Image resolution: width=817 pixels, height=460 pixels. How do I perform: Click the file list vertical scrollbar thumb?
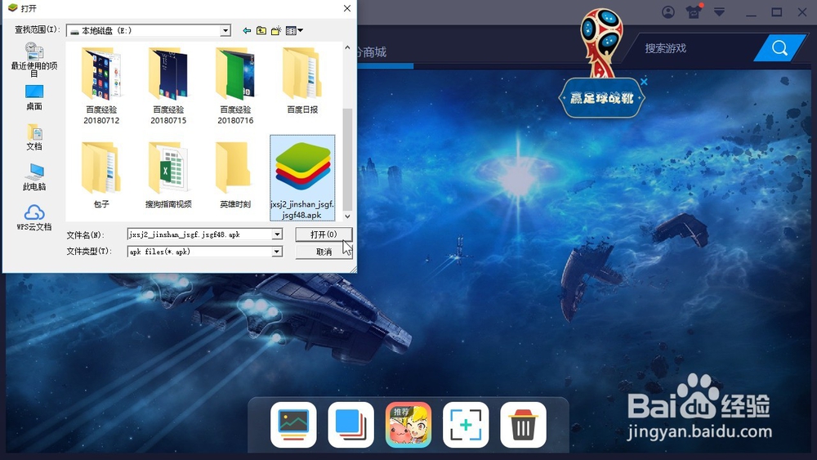click(347, 159)
